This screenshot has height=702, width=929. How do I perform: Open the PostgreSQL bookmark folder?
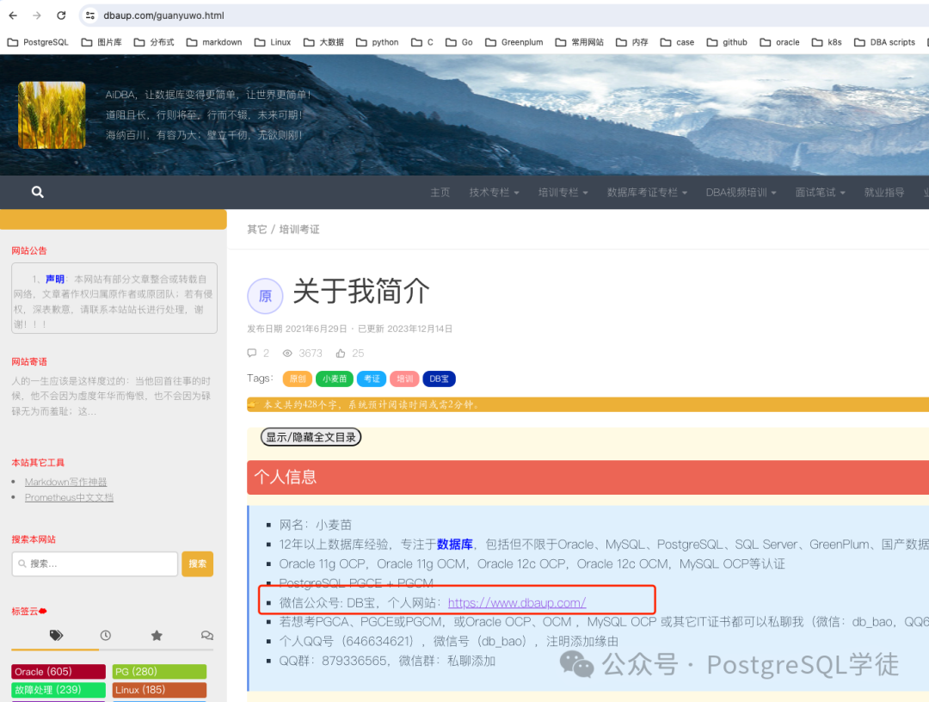(38, 42)
